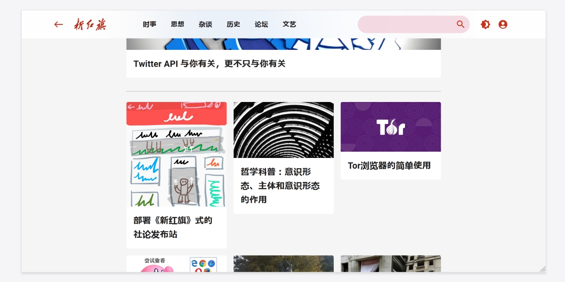Click the search magnifier icon

[x=460, y=24]
